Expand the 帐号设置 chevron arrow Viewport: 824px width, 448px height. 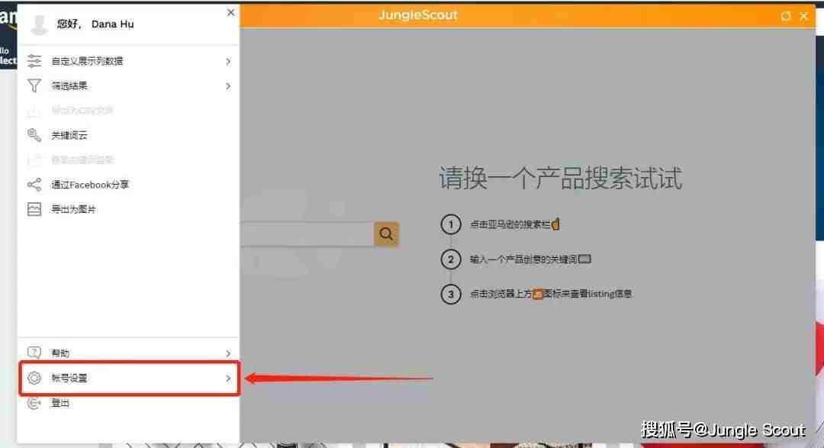click(x=228, y=379)
